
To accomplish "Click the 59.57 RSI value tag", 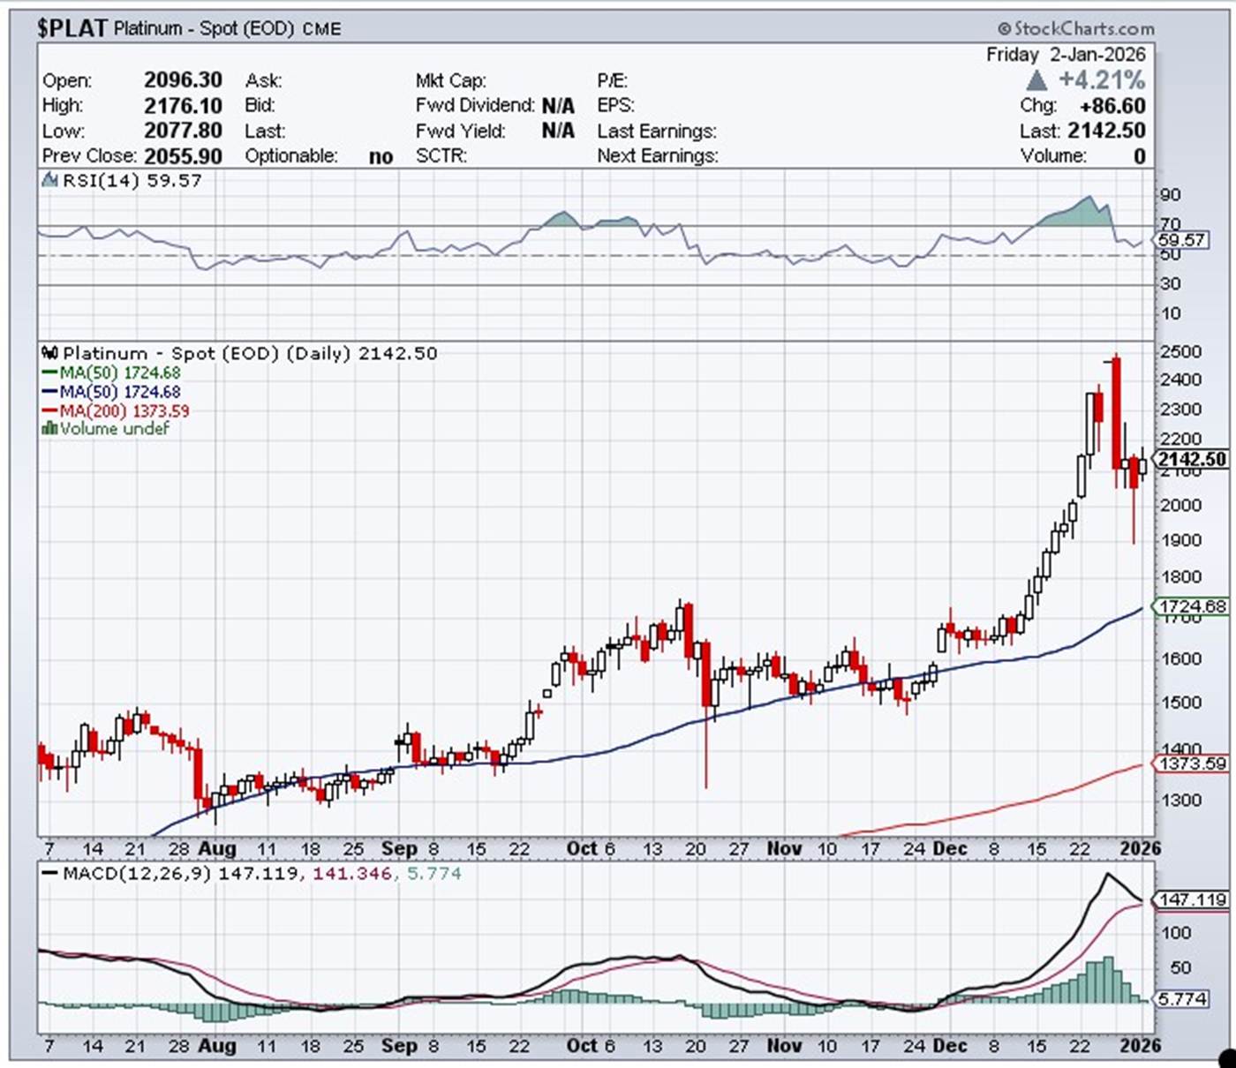I will [1182, 240].
